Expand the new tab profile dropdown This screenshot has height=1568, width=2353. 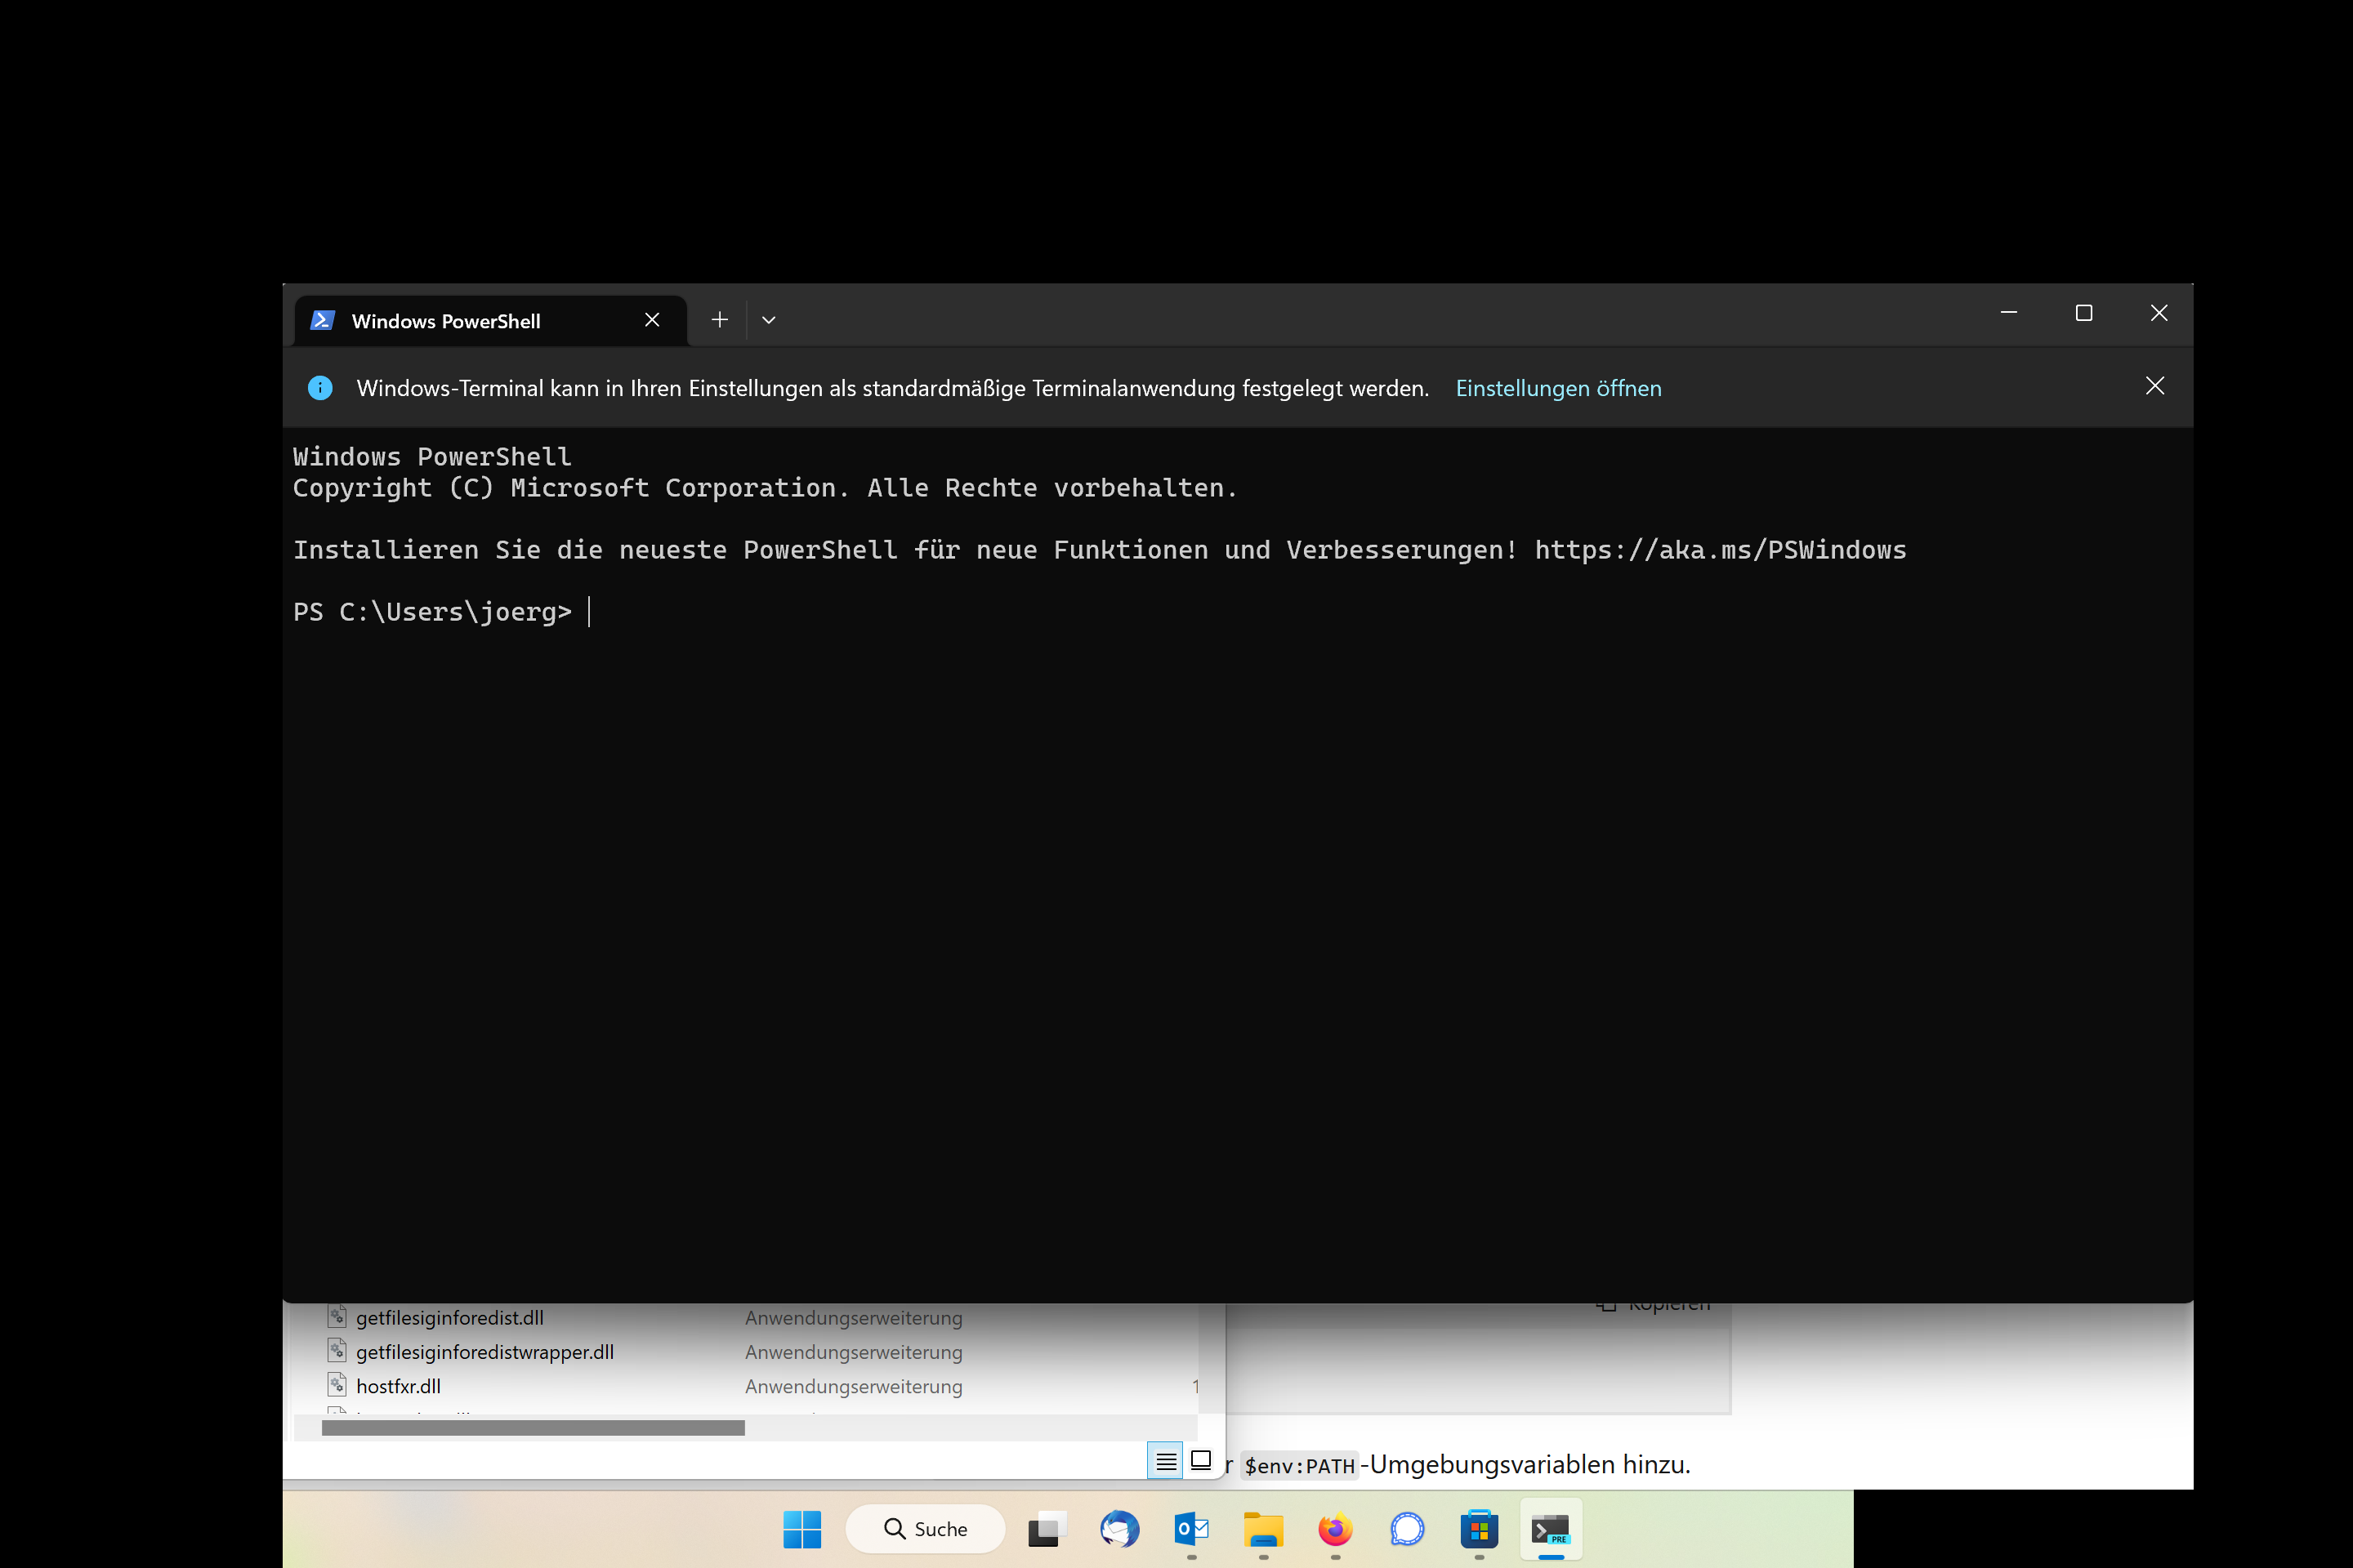pyautogui.click(x=768, y=320)
